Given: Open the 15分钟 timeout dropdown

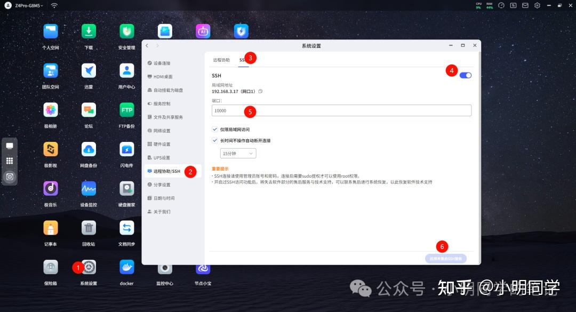Looking at the screenshot, I should pos(238,153).
